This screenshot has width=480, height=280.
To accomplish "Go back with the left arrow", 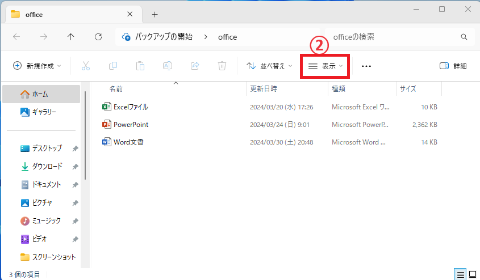I will 16,37.
